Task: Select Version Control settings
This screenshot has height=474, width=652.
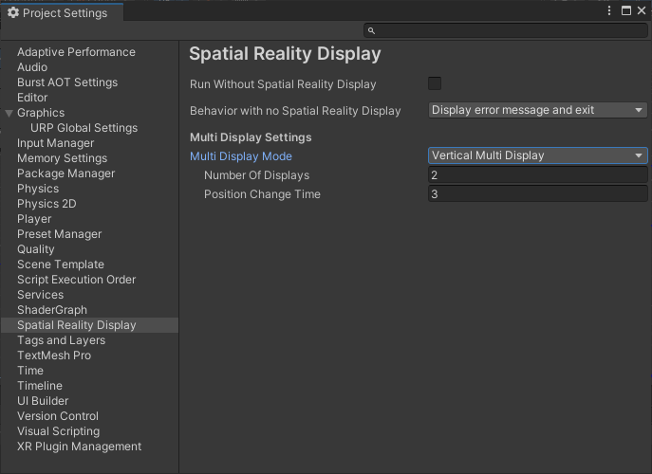Action: click(58, 416)
